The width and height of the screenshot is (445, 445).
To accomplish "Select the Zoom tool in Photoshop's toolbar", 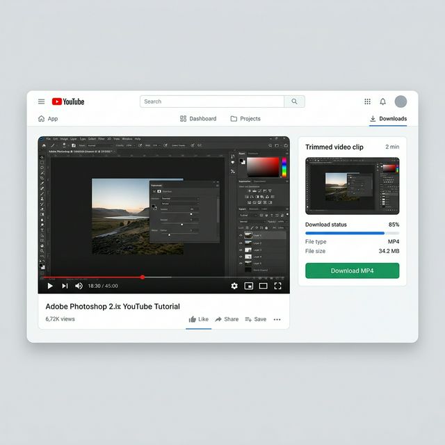I will tap(42, 251).
